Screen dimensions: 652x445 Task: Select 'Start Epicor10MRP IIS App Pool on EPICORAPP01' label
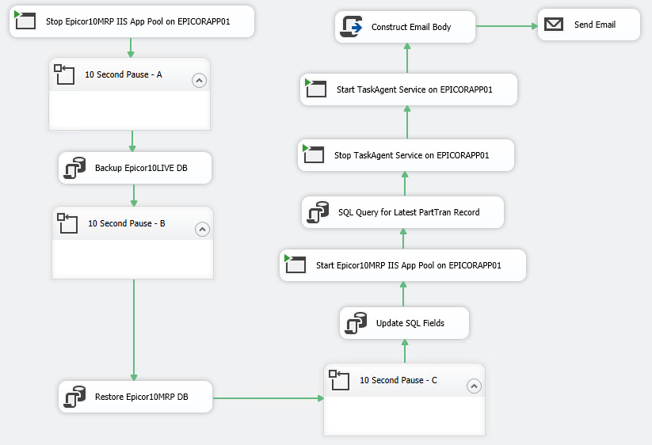click(x=408, y=265)
